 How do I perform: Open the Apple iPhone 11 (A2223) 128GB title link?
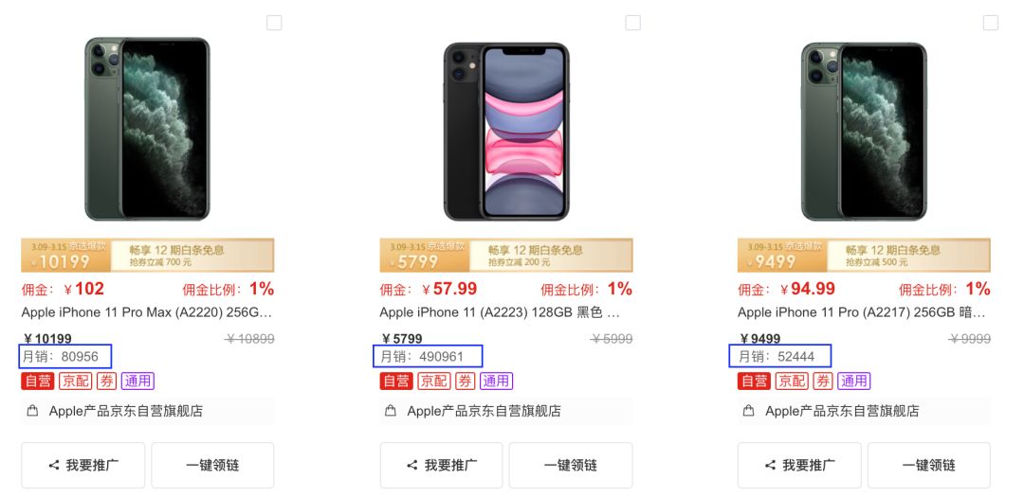pos(500,312)
